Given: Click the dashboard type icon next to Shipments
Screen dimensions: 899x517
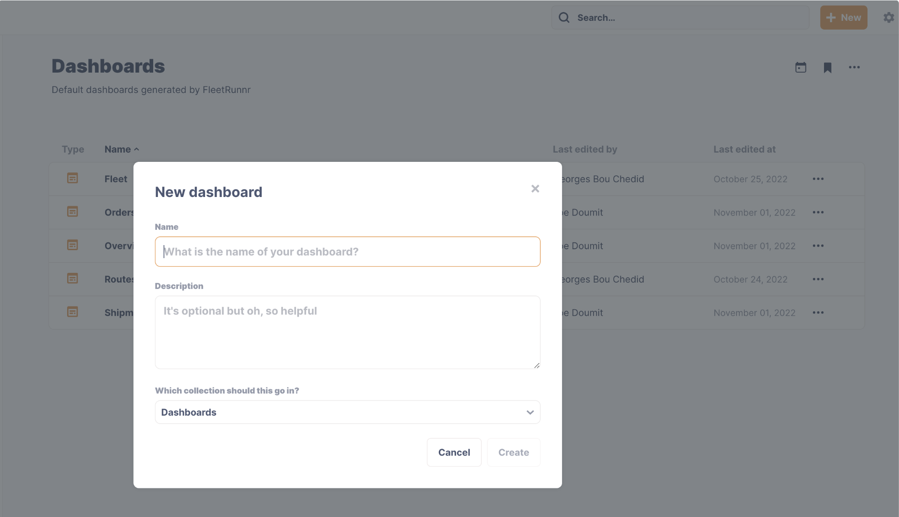Looking at the screenshot, I should pos(73,312).
